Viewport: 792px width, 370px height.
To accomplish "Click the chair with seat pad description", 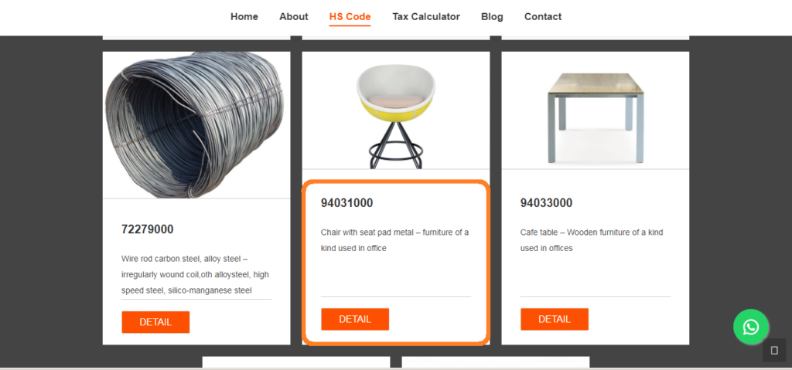I will pos(395,240).
